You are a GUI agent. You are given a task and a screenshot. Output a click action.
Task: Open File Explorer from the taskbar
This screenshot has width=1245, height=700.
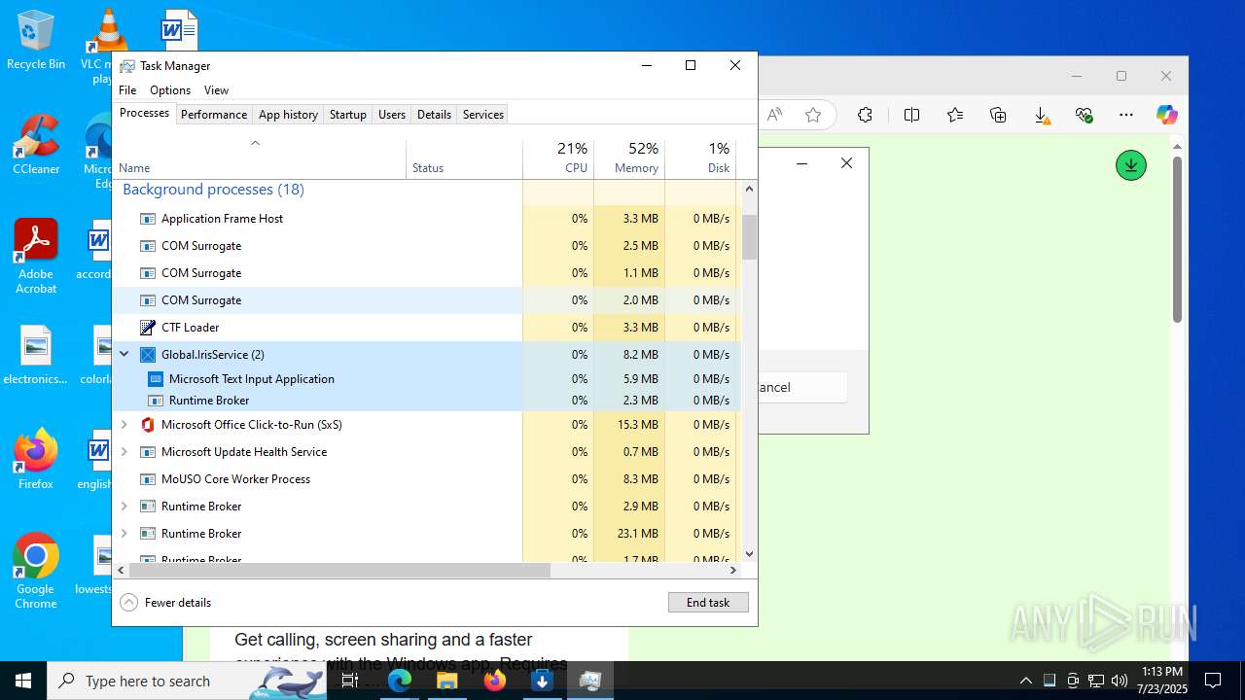click(x=447, y=681)
